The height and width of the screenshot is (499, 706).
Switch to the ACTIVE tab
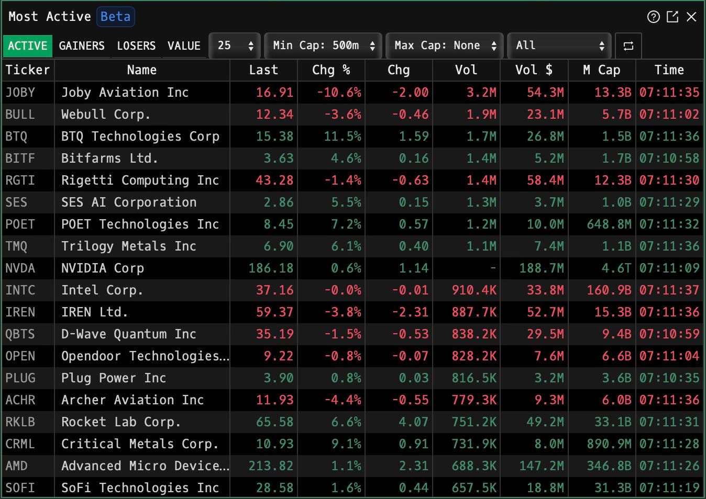[28, 46]
